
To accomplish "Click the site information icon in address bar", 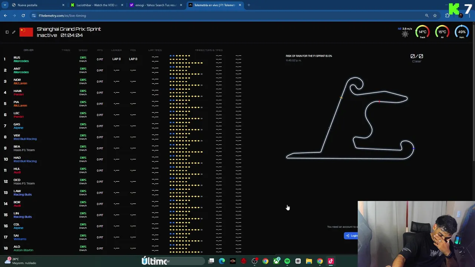I will pos(34,16).
